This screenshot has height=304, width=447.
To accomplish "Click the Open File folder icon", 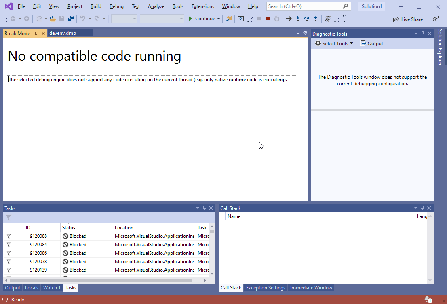I will coord(53,19).
